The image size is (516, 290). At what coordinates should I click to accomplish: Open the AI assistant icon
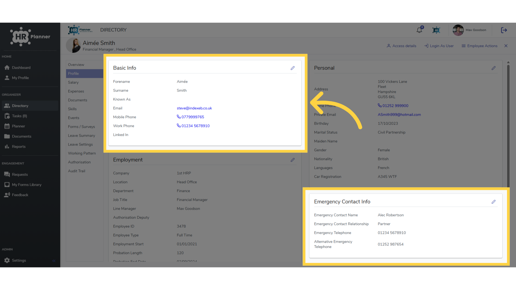click(436, 30)
